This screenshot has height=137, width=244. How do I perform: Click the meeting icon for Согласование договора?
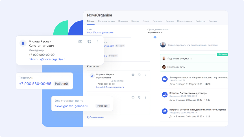pyautogui.click(x=164, y=95)
